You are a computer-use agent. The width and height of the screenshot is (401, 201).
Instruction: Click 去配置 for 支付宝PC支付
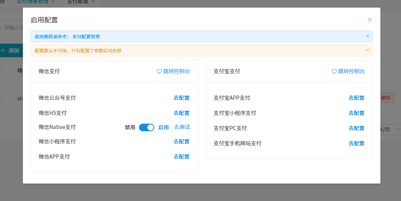(356, 128)
